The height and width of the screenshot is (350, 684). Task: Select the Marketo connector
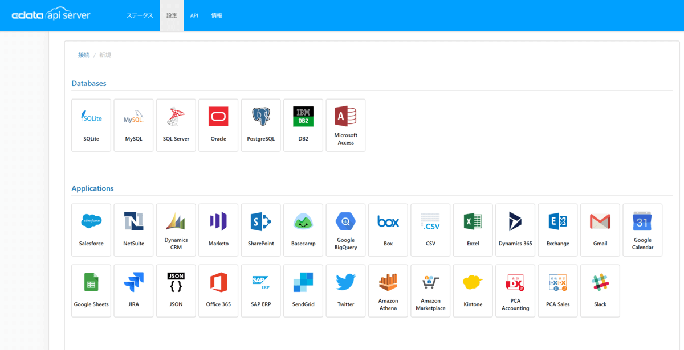click(x=218, y=230)
